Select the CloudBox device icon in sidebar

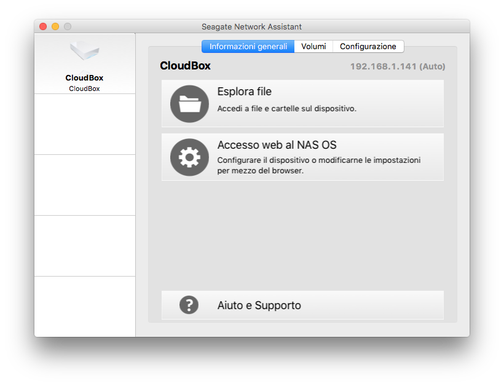85,51
